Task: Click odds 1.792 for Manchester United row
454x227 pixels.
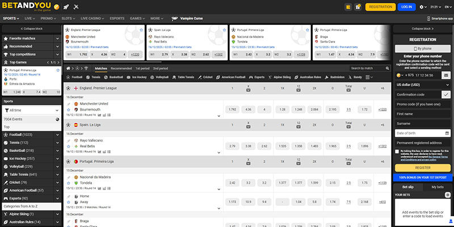Action: tap(232, 110)
